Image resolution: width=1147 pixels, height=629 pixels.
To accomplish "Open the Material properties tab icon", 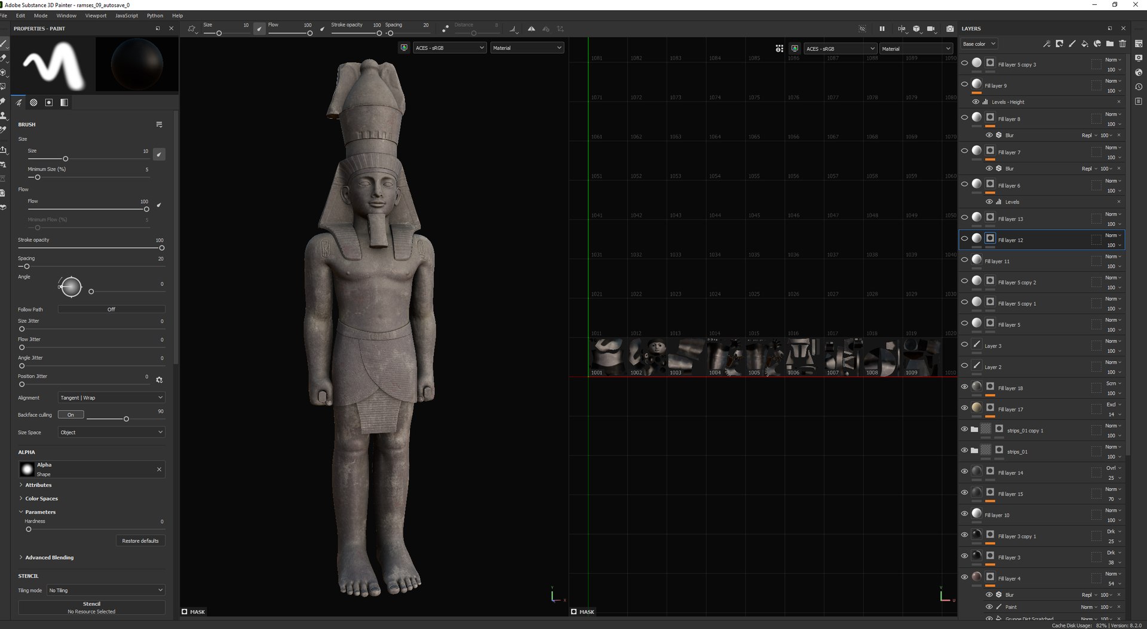I will point(64,103).
